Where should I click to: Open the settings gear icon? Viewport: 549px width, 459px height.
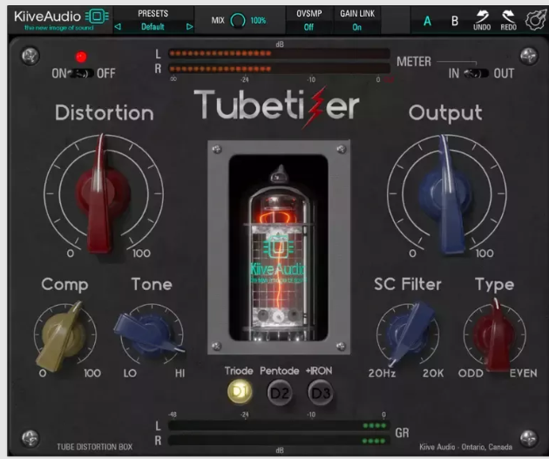tap(535, 20)
